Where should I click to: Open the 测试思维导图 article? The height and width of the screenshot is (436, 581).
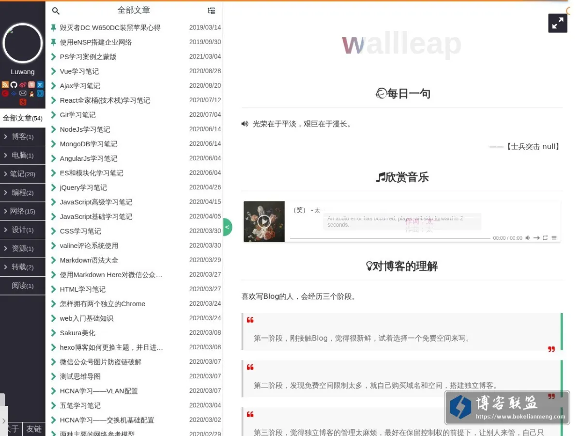80,376
